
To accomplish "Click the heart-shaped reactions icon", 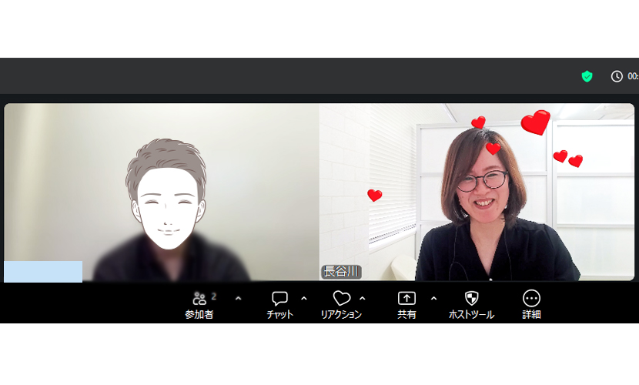I will pyautogui.click(x=341, y=298).
